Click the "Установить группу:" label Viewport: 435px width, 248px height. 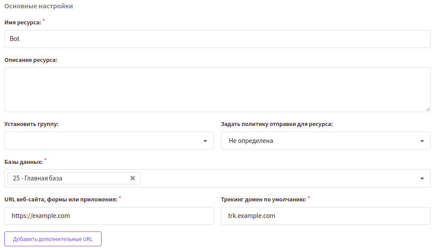click(x=31, y=124)
